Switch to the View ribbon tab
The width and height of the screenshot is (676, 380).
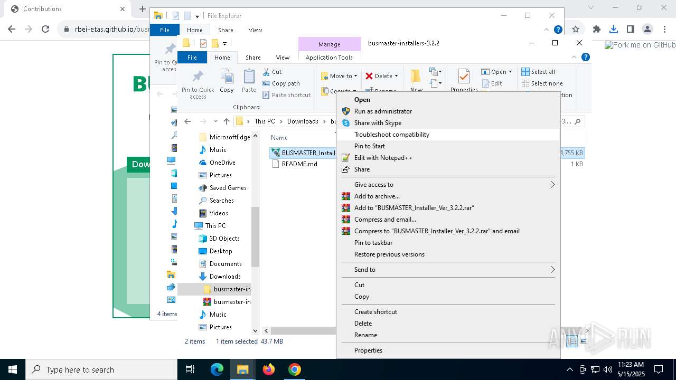283,58
